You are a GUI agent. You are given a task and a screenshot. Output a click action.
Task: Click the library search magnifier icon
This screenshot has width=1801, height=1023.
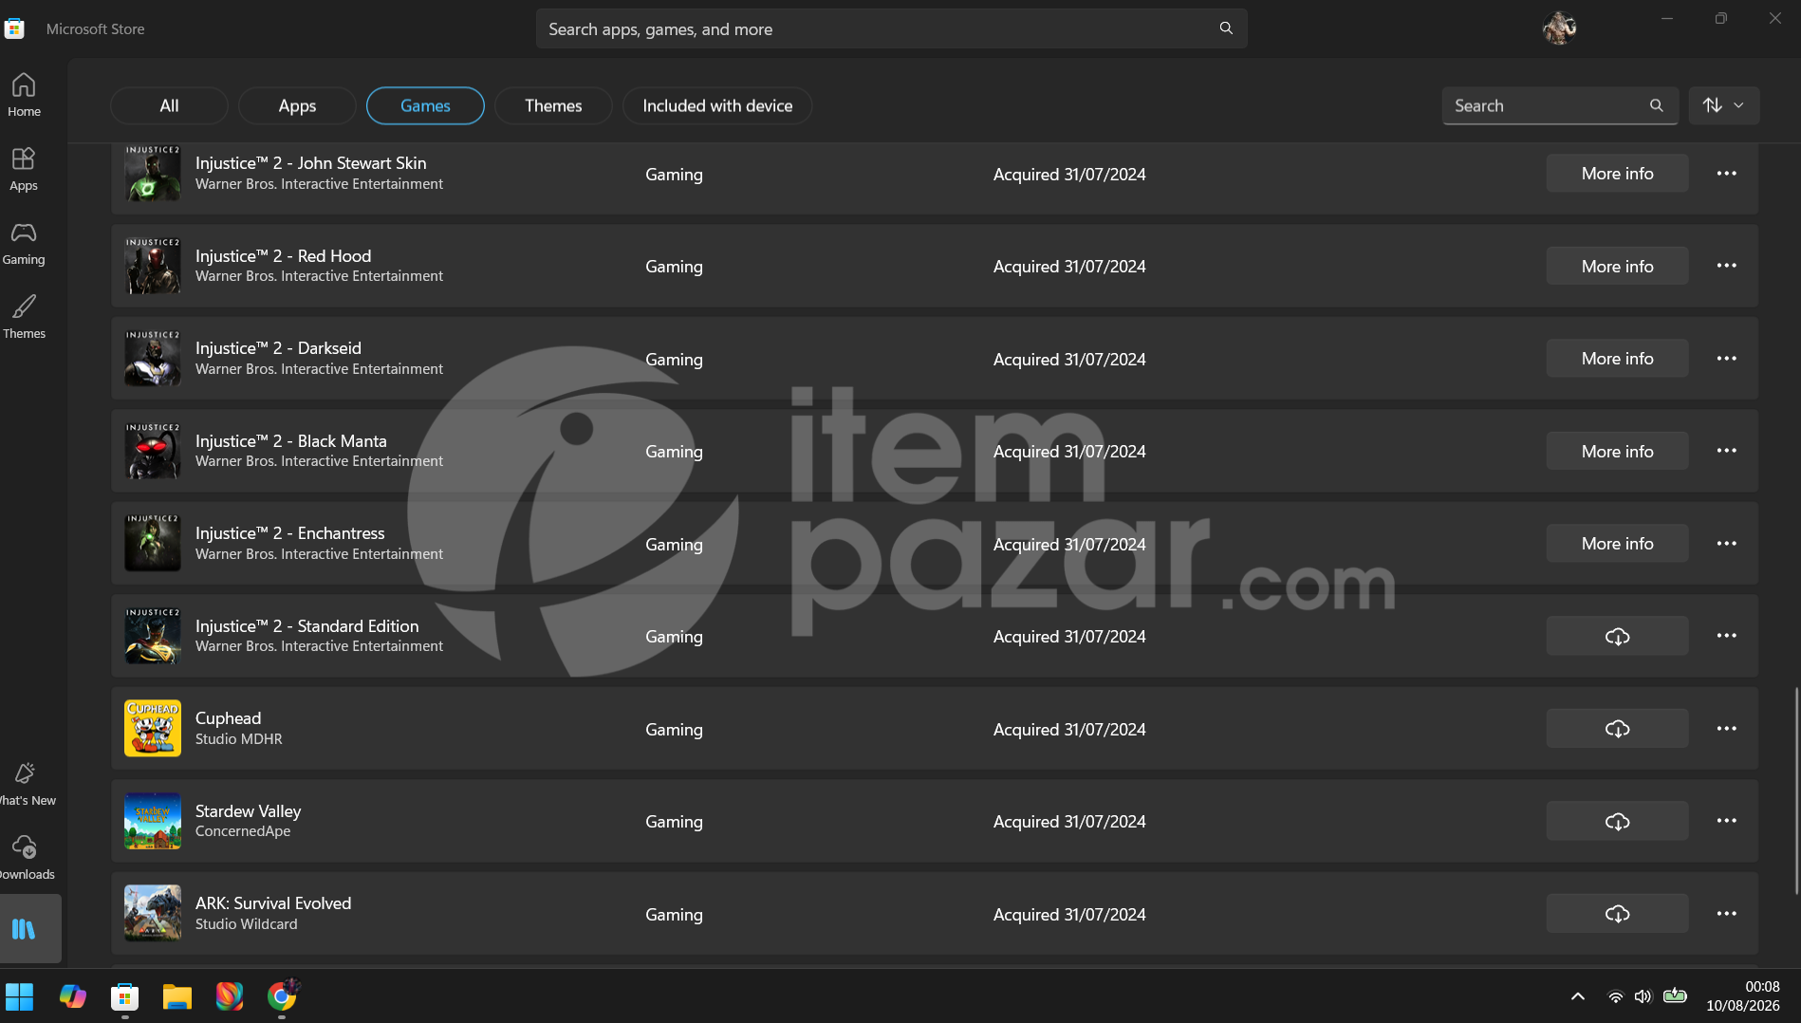click(x=1656, y=105)
